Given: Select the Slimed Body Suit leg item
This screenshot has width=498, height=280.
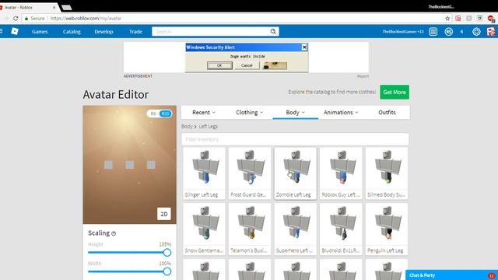Looking at the screenshot, I should pos(387,173).
